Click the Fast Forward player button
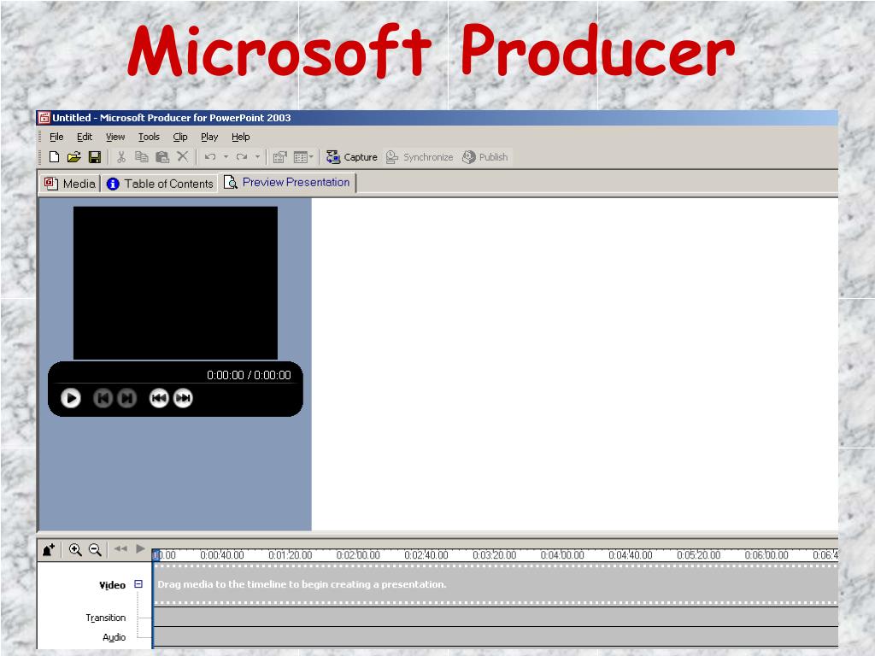 pos(183,398)
